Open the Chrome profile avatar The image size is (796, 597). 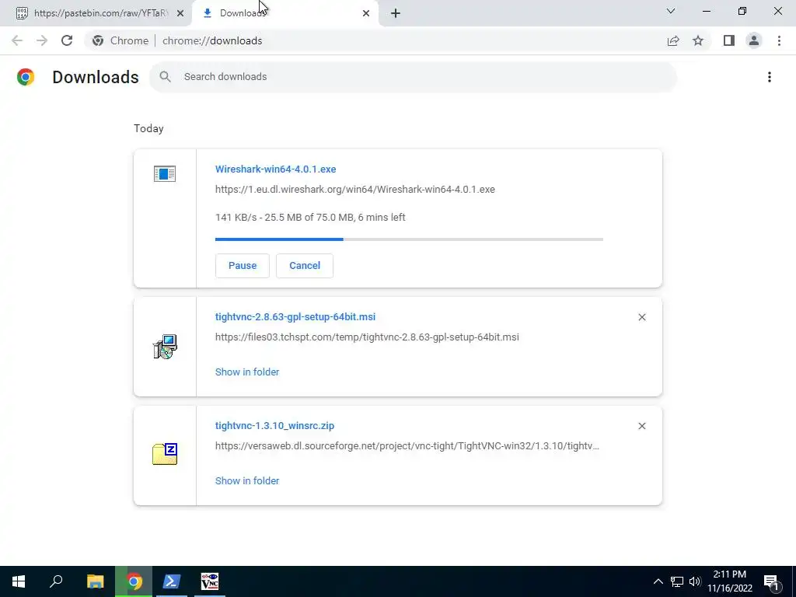click(754, 40)
